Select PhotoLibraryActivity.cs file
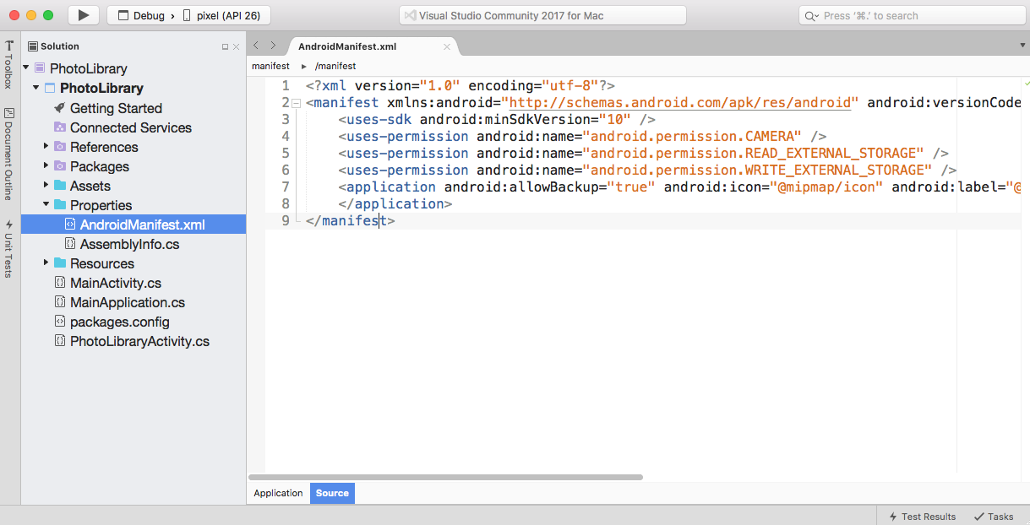1030x525 pixels. pyautogui.click(x=139, y=341)
